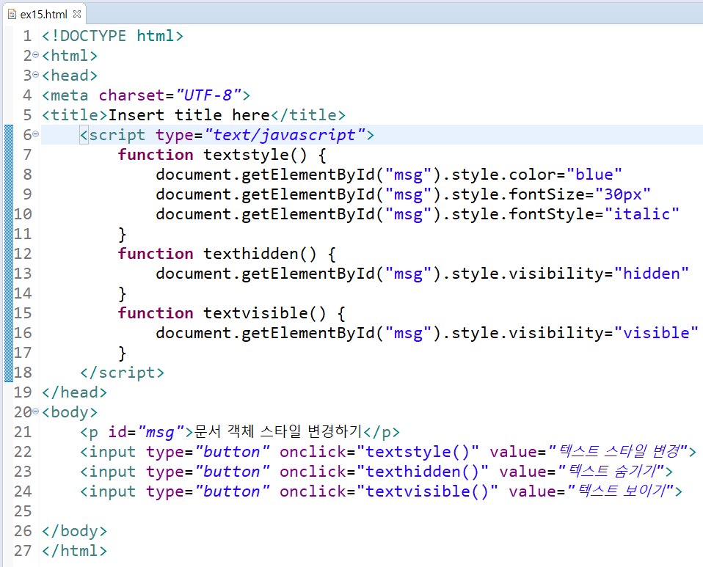703x567 pixels.
Task: Click onclick="textstyle()" on line 22
Action: pyautogui.click(x=379, y=452)
